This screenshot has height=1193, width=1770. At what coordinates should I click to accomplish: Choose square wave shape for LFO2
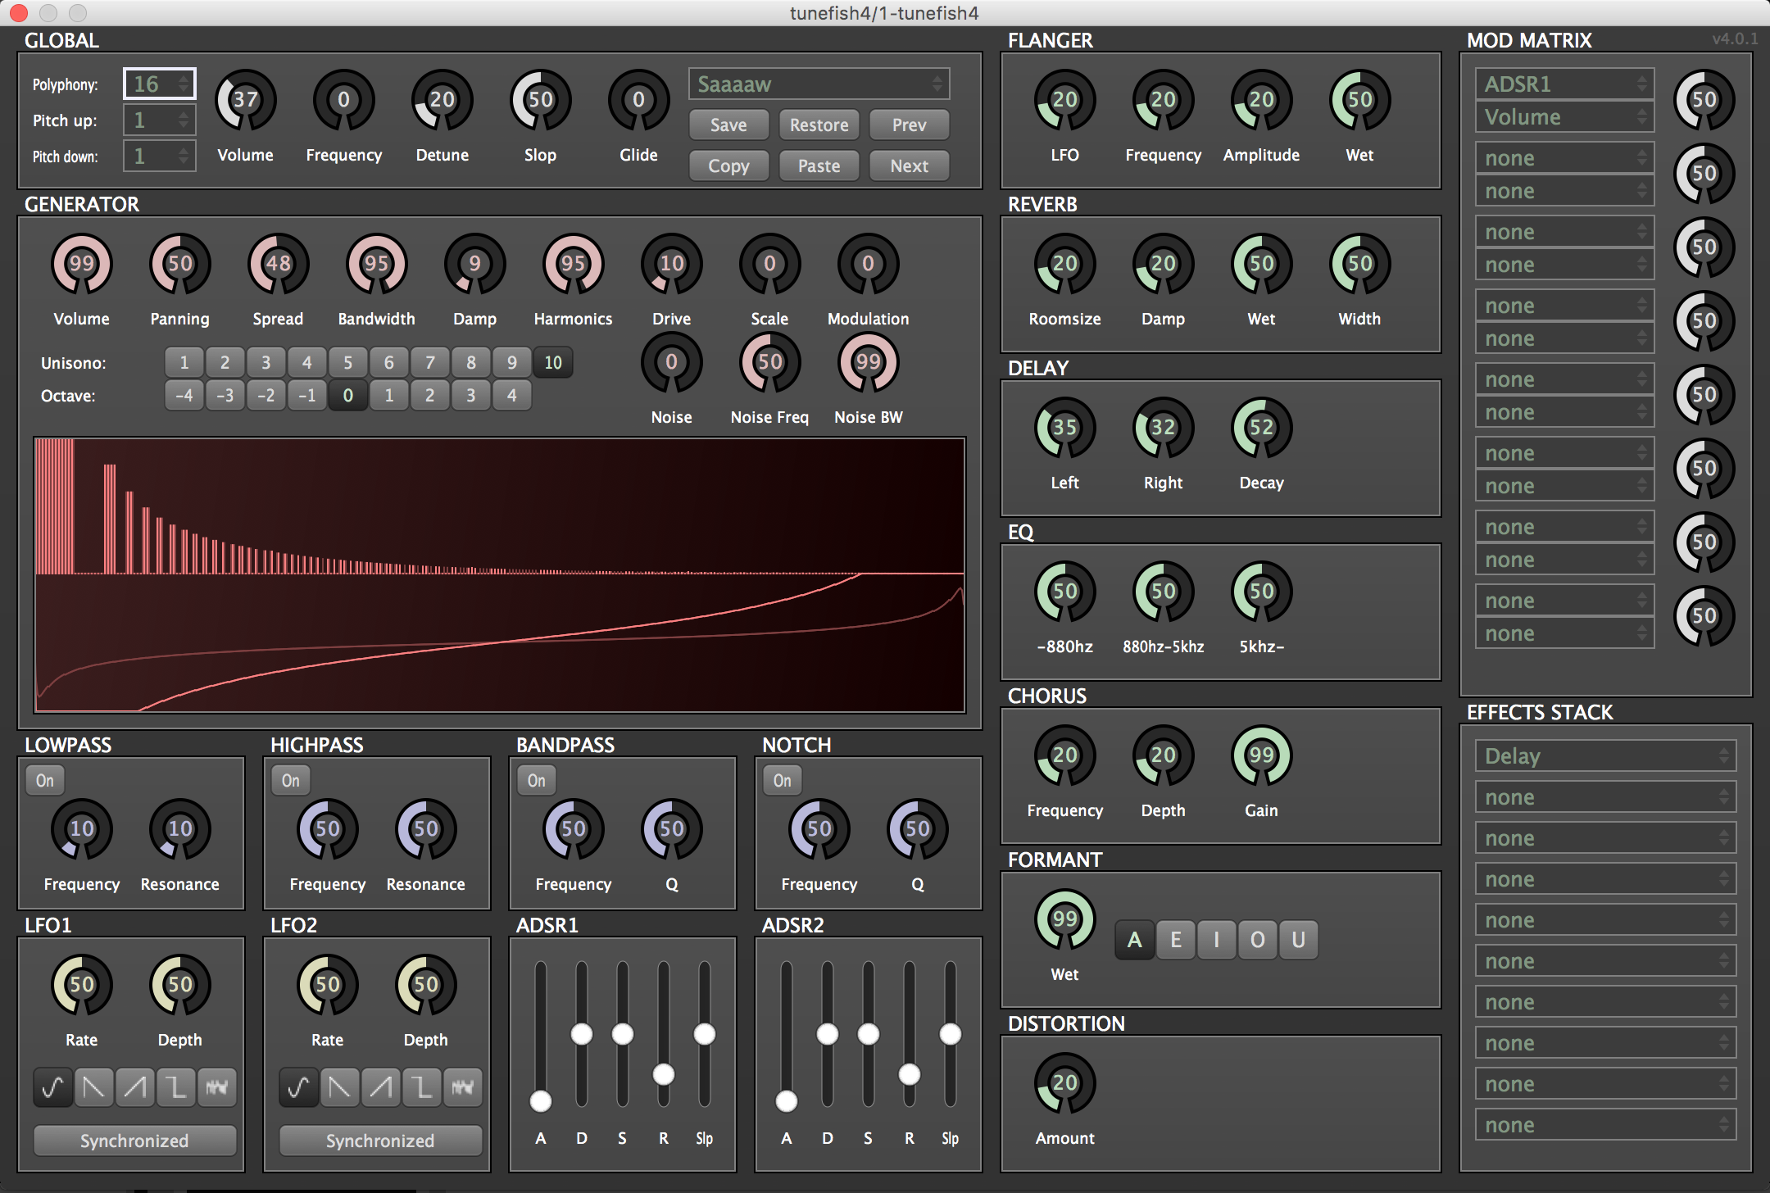click(x=421, y=1087)
